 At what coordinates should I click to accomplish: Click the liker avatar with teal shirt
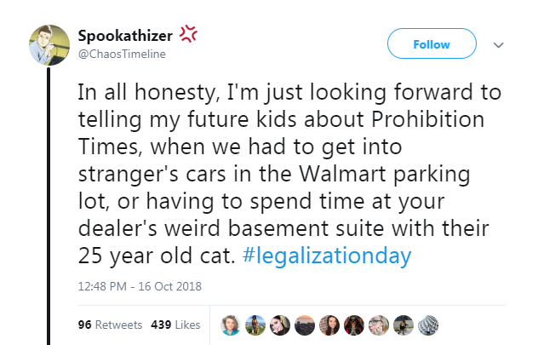click(x=230, y=325)
